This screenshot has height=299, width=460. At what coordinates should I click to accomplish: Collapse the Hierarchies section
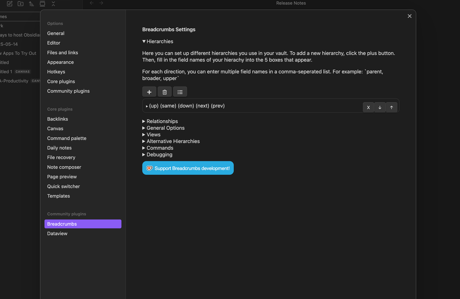(x=158, y=41)
